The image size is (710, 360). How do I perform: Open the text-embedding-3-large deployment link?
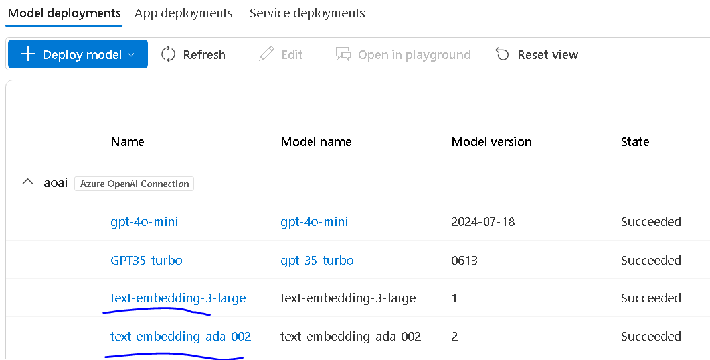pyautogui.click(x=179, y=298)
